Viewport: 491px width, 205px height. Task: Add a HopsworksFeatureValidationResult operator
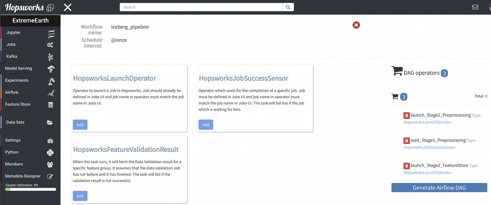point(80,196)
